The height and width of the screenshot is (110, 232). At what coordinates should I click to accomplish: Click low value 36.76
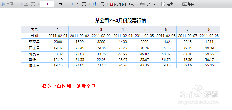coord(166,60)
